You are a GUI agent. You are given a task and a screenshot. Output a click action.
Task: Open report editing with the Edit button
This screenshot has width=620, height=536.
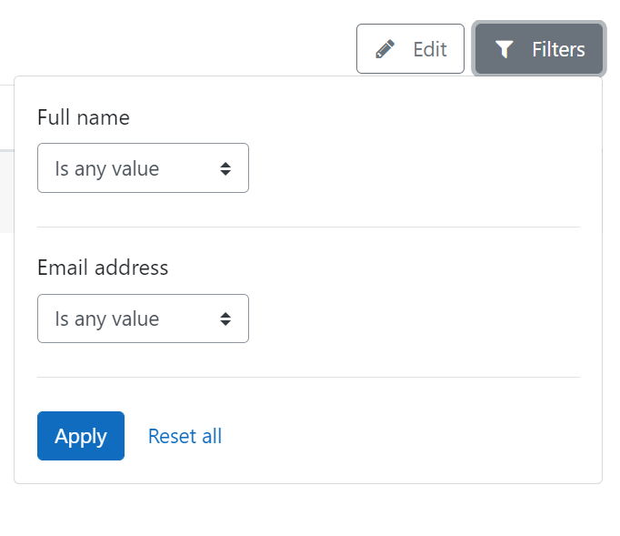tap(410, 49)
